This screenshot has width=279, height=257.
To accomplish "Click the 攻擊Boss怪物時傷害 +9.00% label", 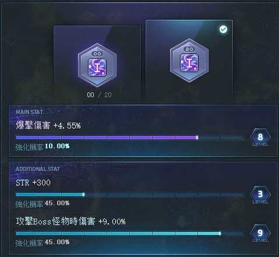I will pyautogui.click(x=70, y=222).
